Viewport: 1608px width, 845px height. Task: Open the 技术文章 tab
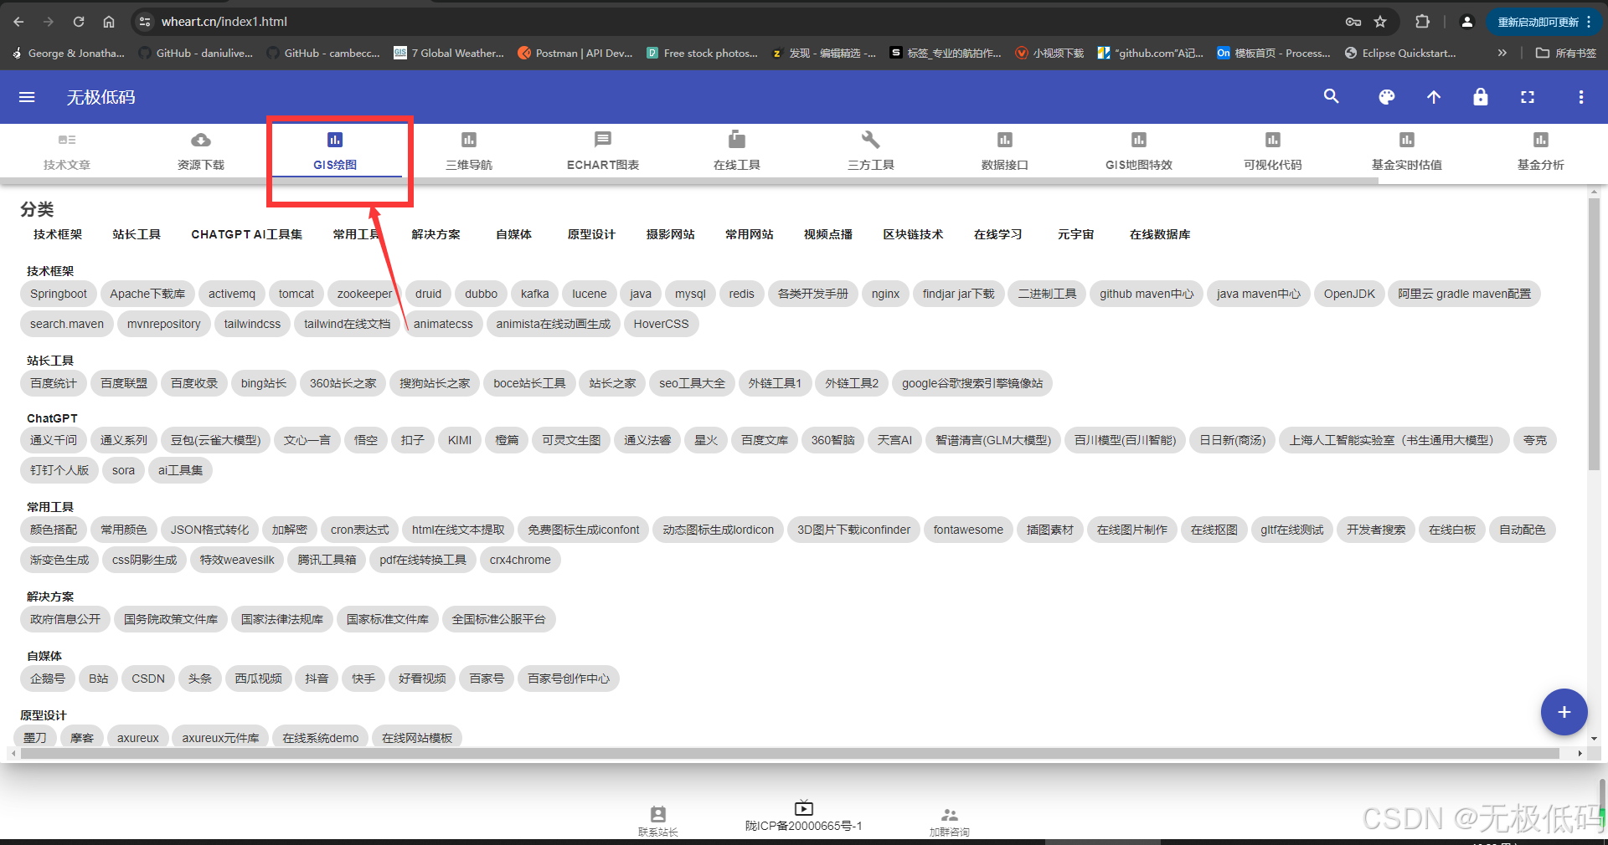pyautogui.click(x=67, y=151)
